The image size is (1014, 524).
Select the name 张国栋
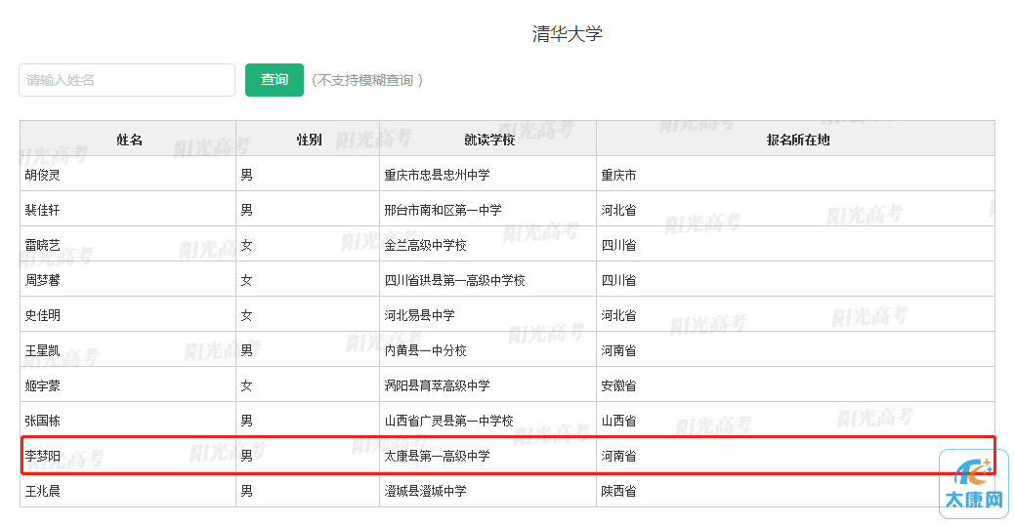[x=43, y=421]
